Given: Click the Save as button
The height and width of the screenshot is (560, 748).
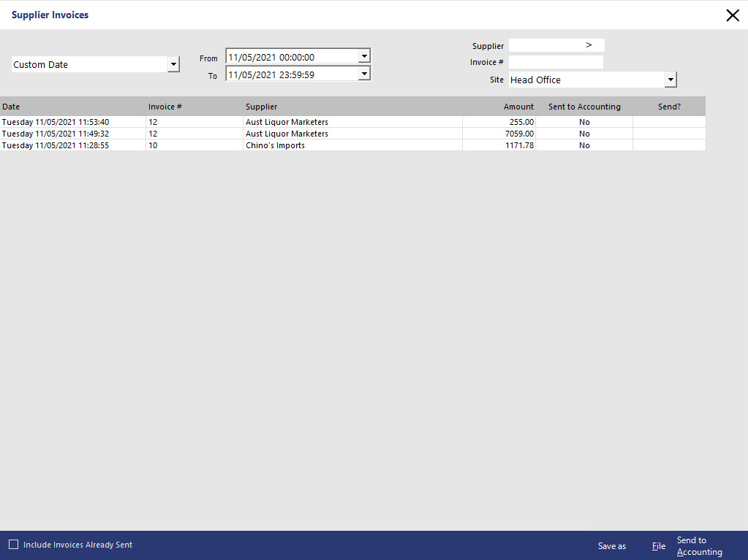Looking at the screenshot, I should [x=611, y=545].
